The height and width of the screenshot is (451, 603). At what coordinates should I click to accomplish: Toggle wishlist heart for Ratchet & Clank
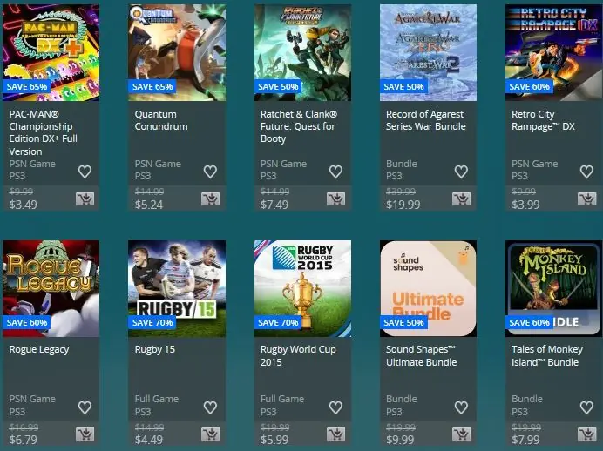(335, 172)
